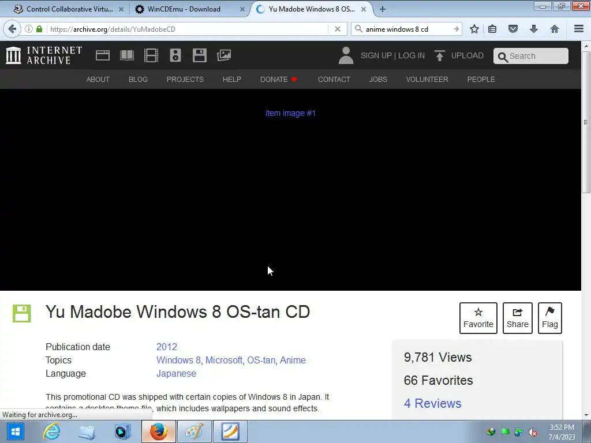
Task: Open the PEOPLE menu item
Action: 481,80
